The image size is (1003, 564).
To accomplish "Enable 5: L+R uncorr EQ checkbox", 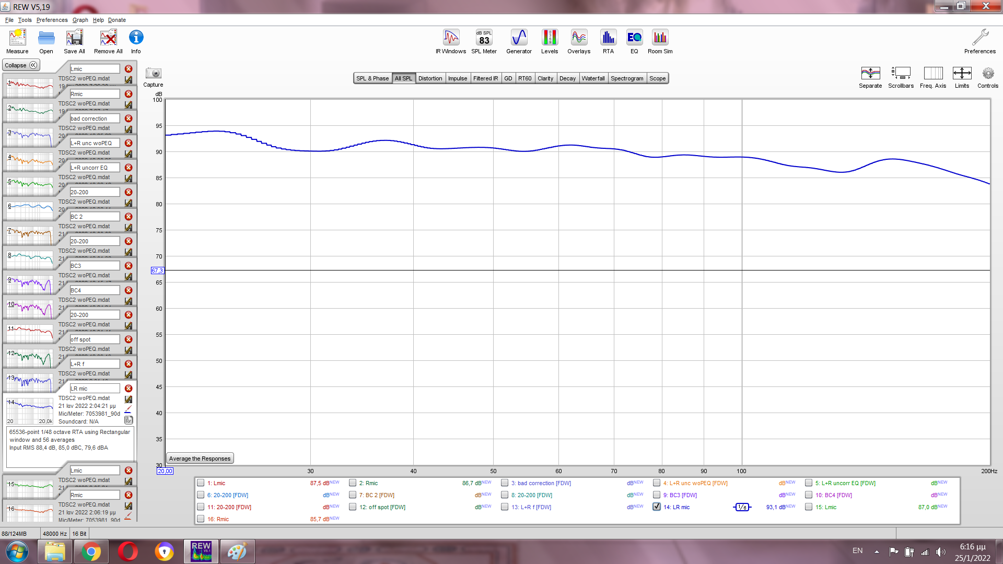I will [809, 483].
